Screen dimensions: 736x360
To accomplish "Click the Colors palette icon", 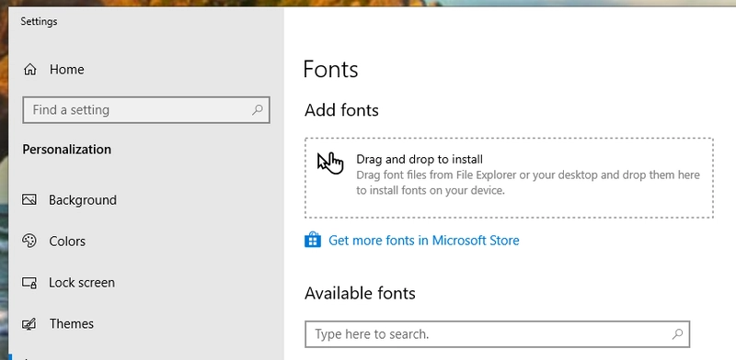I will 29,241.
